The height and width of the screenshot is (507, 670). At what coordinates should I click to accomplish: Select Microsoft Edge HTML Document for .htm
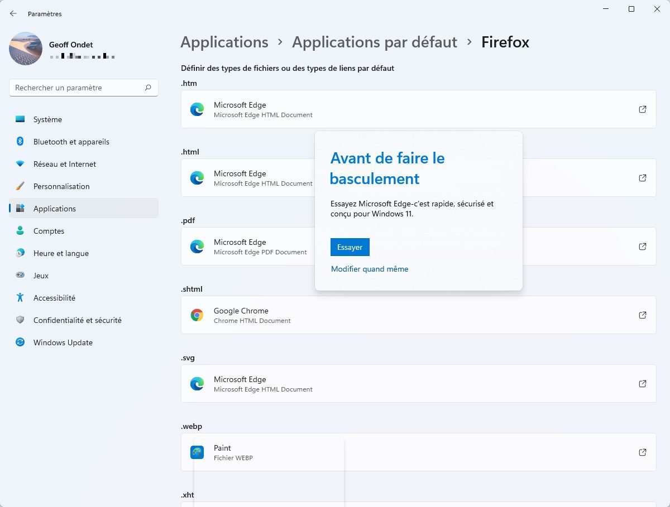pos(263,115)
